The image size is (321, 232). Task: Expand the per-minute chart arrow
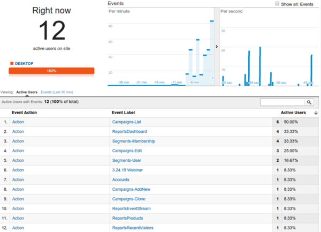click(x=217, y=47)
